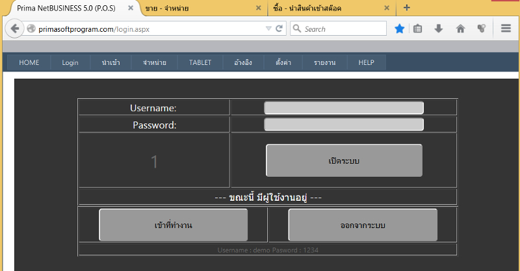The image size is (520, 271).
Task: Open the ตั้งค่า menu item
Action: coord(283,62)
